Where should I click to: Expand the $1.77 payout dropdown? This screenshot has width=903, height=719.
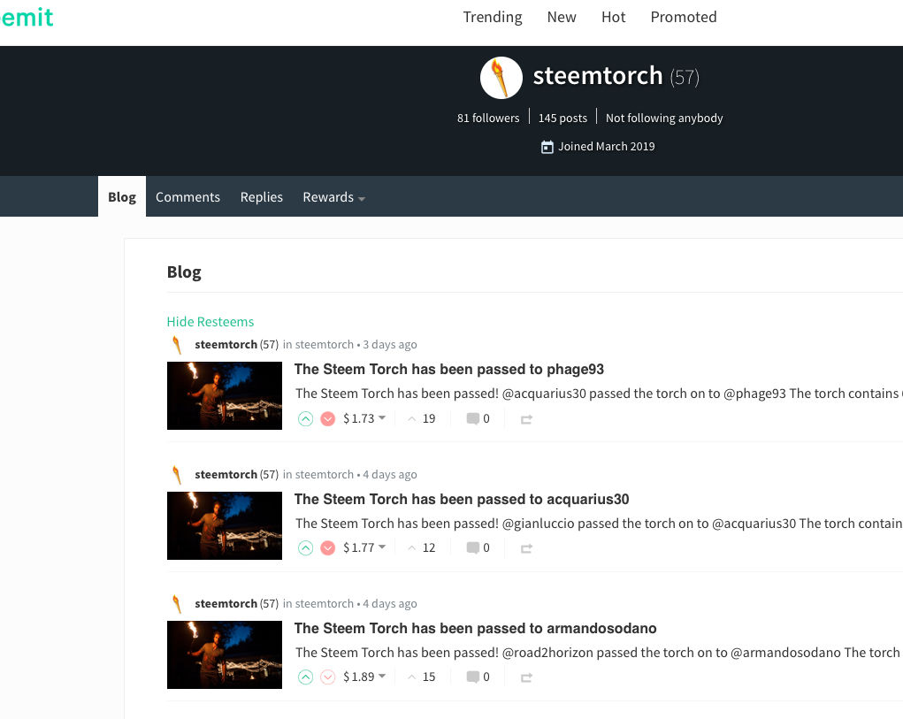pyautogui.click(x=364, y=547)
